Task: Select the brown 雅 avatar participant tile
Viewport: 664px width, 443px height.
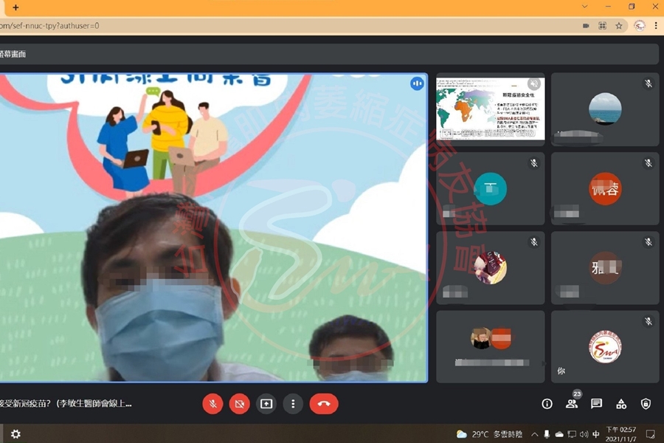Action: 605,268
